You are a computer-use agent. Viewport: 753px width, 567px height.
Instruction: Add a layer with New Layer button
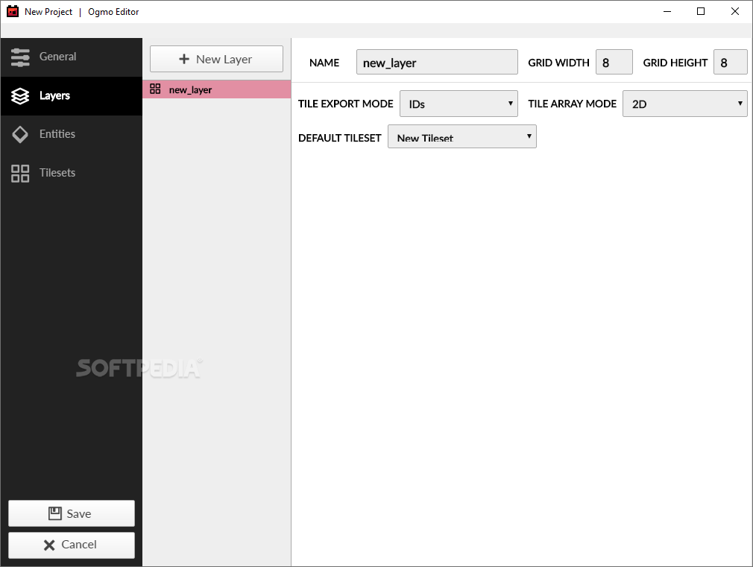point(217,59)
